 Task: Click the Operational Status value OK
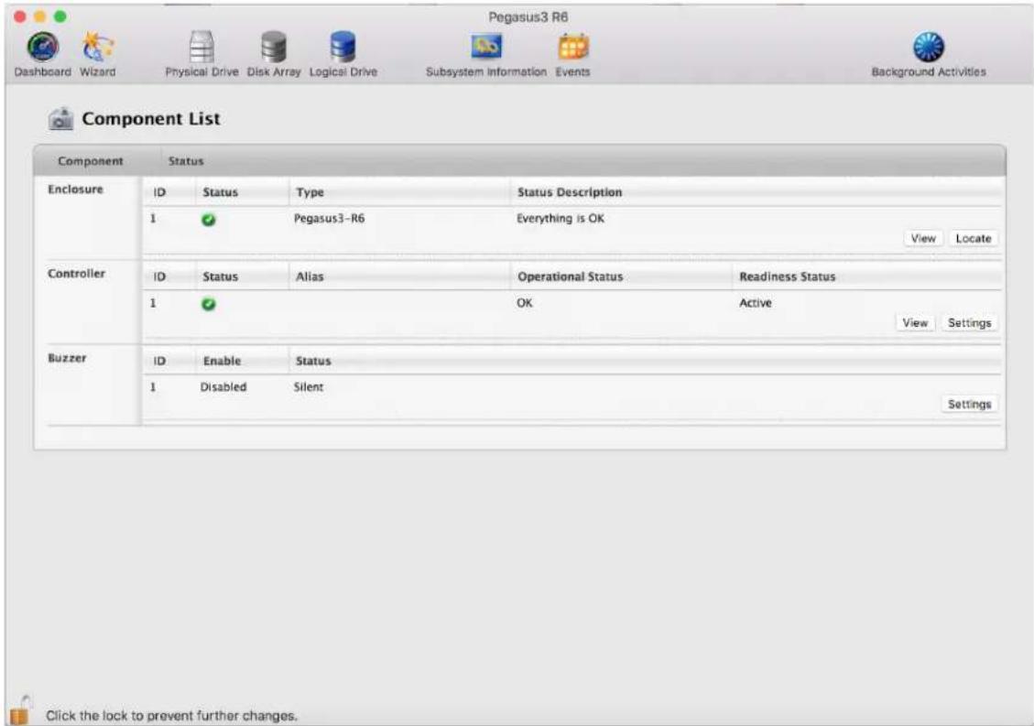[x=524, y=303]
